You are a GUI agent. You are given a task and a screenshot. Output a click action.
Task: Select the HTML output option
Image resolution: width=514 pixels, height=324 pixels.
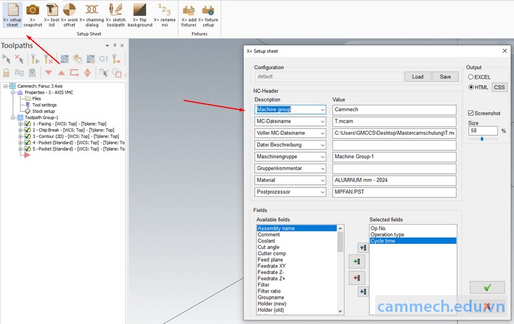coord(471,87)
